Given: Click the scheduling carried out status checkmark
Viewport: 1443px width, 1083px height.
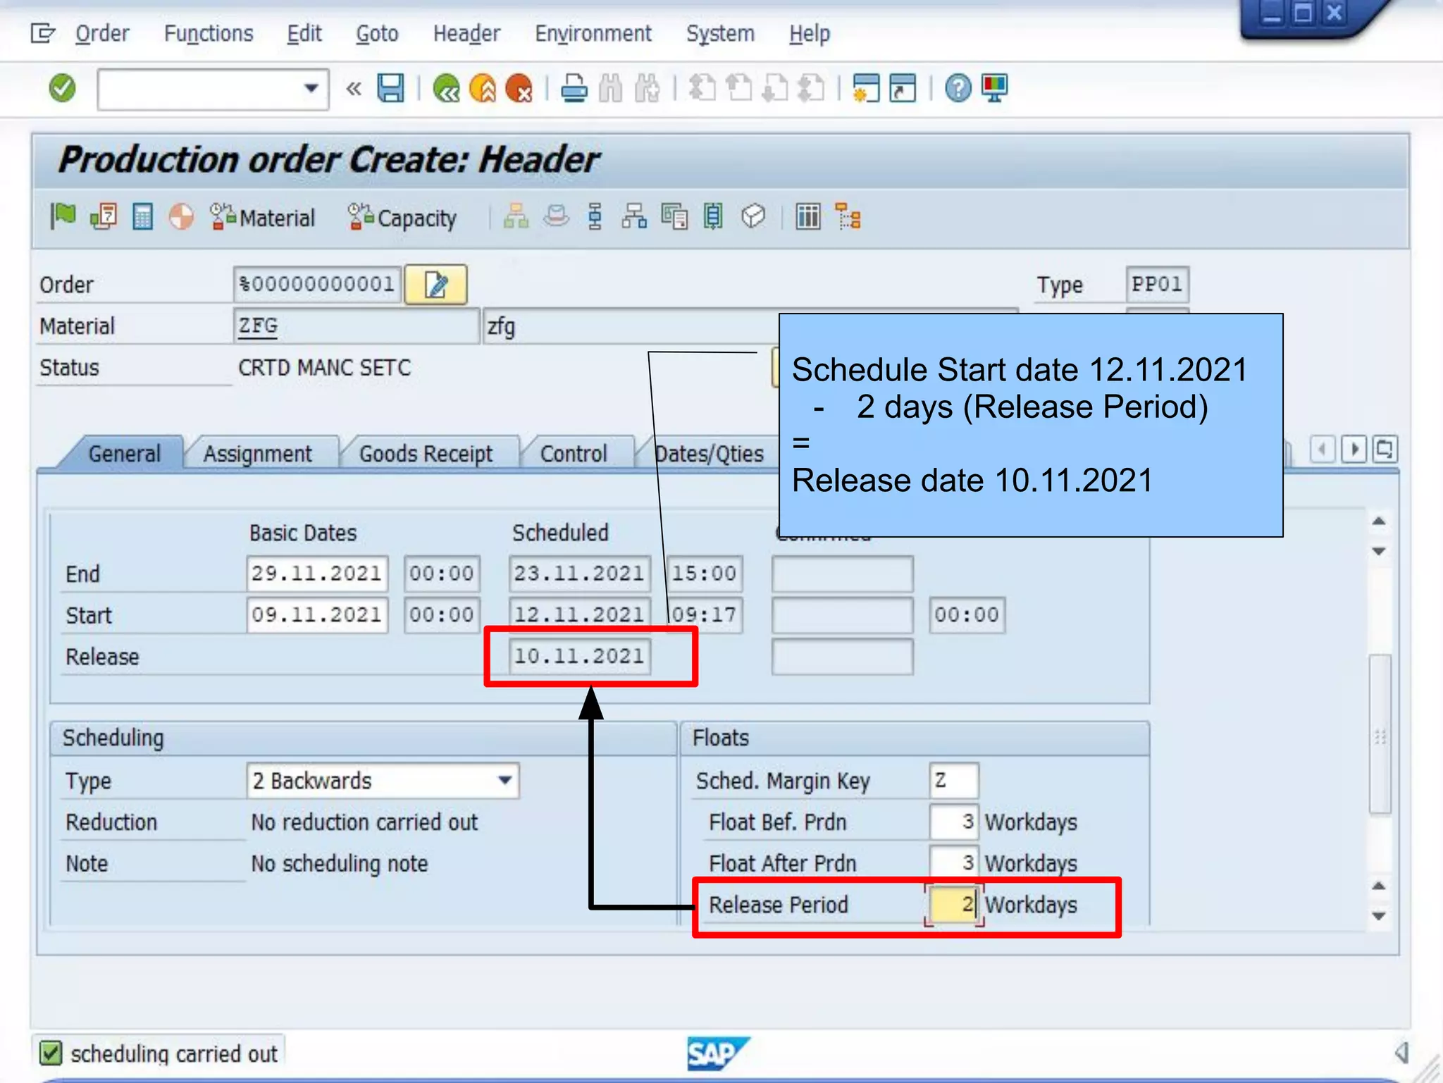Looking at the screenshot, I should [x=51, y=1053].
